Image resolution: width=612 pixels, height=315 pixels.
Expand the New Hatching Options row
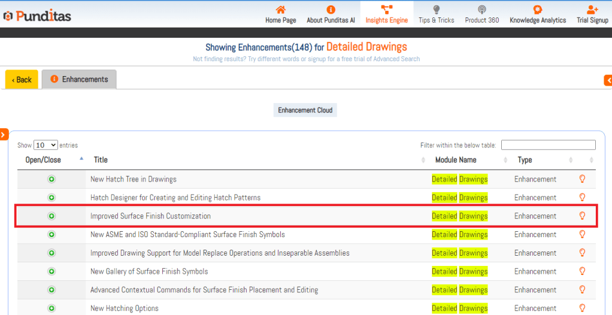pos(51,308)
